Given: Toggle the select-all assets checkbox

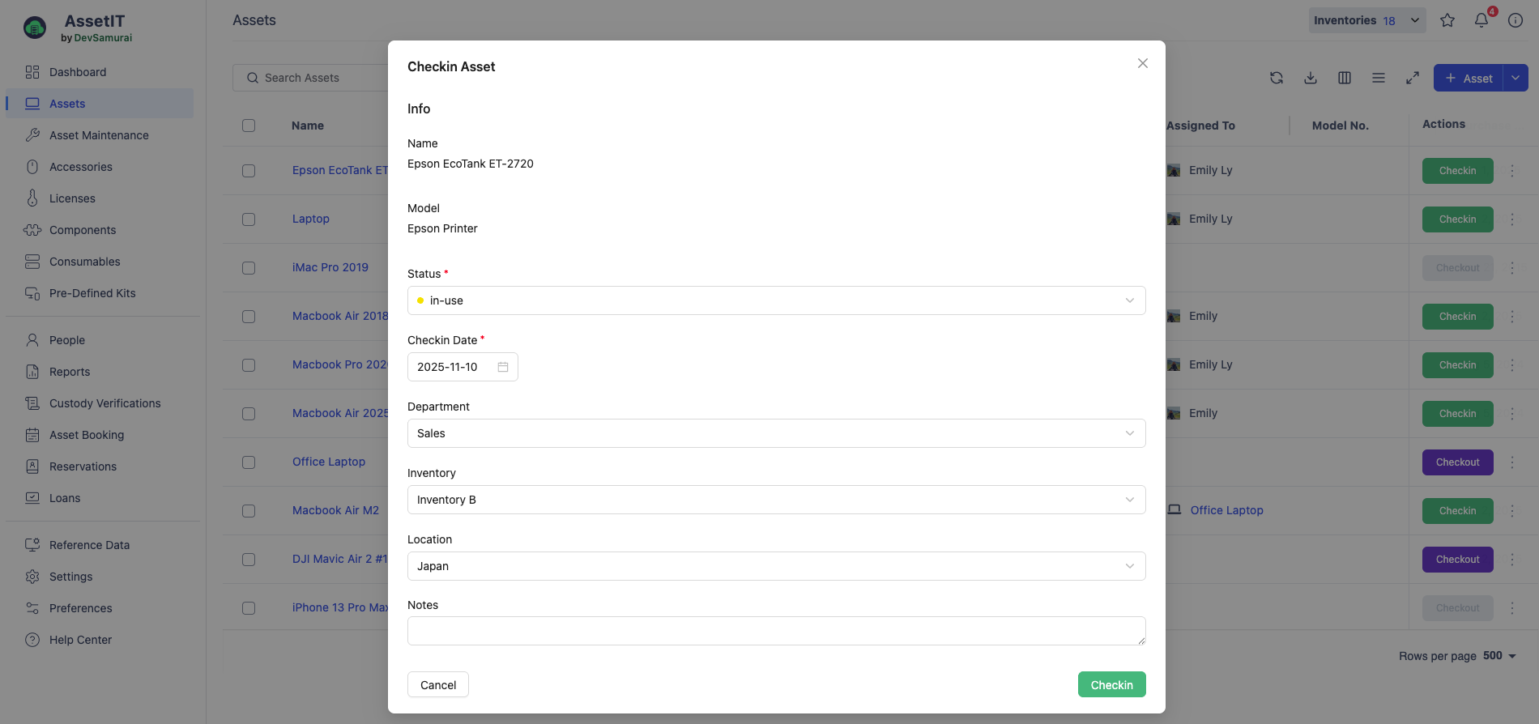Looking at the screenshot, I should (249, 126).
